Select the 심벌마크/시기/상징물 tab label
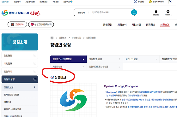 pos(62,59)
